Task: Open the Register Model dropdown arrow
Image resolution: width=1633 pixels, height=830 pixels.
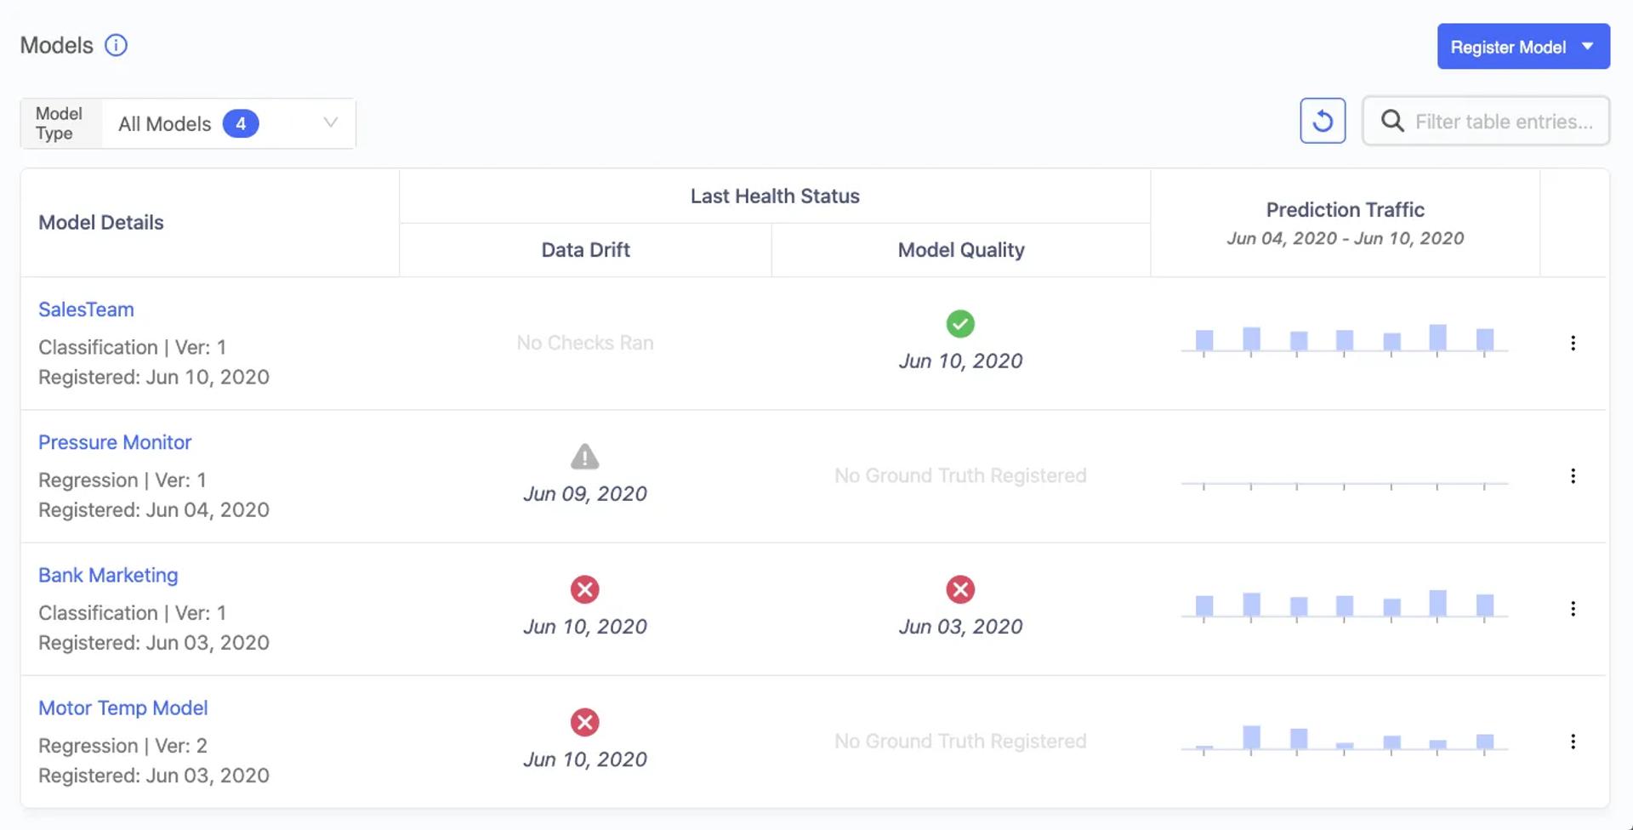Action: [1587, 47]
